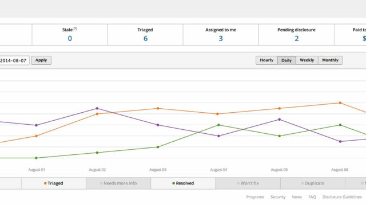
Task: Open the Triaged count 6
Action: coord(145,38)
